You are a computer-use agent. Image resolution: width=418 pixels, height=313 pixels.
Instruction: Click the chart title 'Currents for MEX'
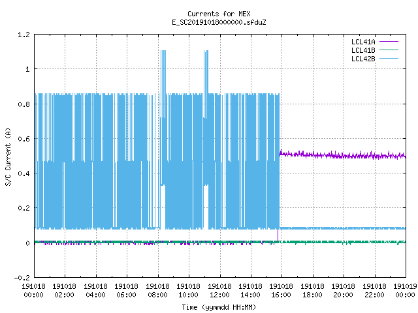pos(219,14)
